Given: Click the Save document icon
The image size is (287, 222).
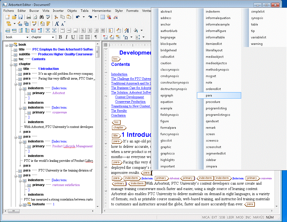Looking at the screenshot, I should [20, 17].
